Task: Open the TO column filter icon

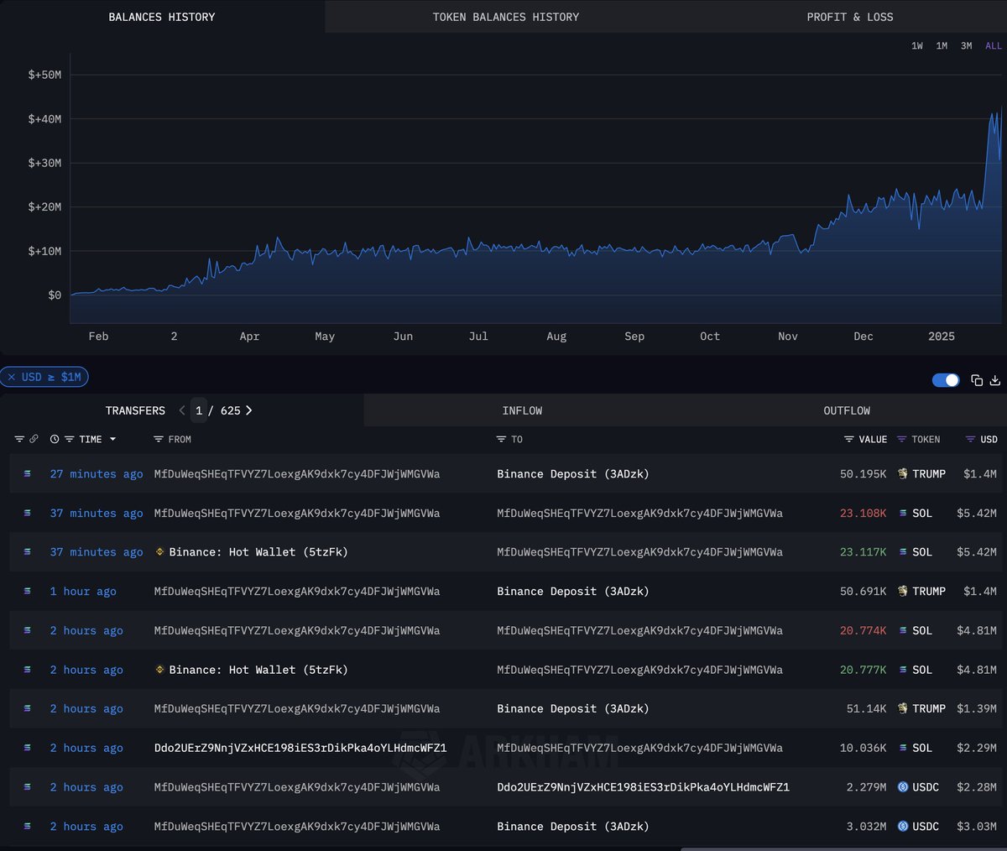Action: pos(501,439)
